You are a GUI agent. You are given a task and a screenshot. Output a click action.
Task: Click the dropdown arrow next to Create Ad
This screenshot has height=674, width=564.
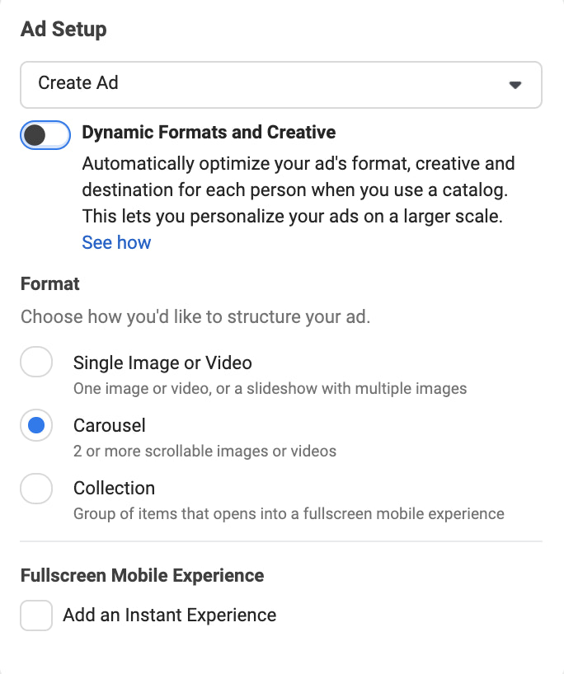(x=515, y=84)
